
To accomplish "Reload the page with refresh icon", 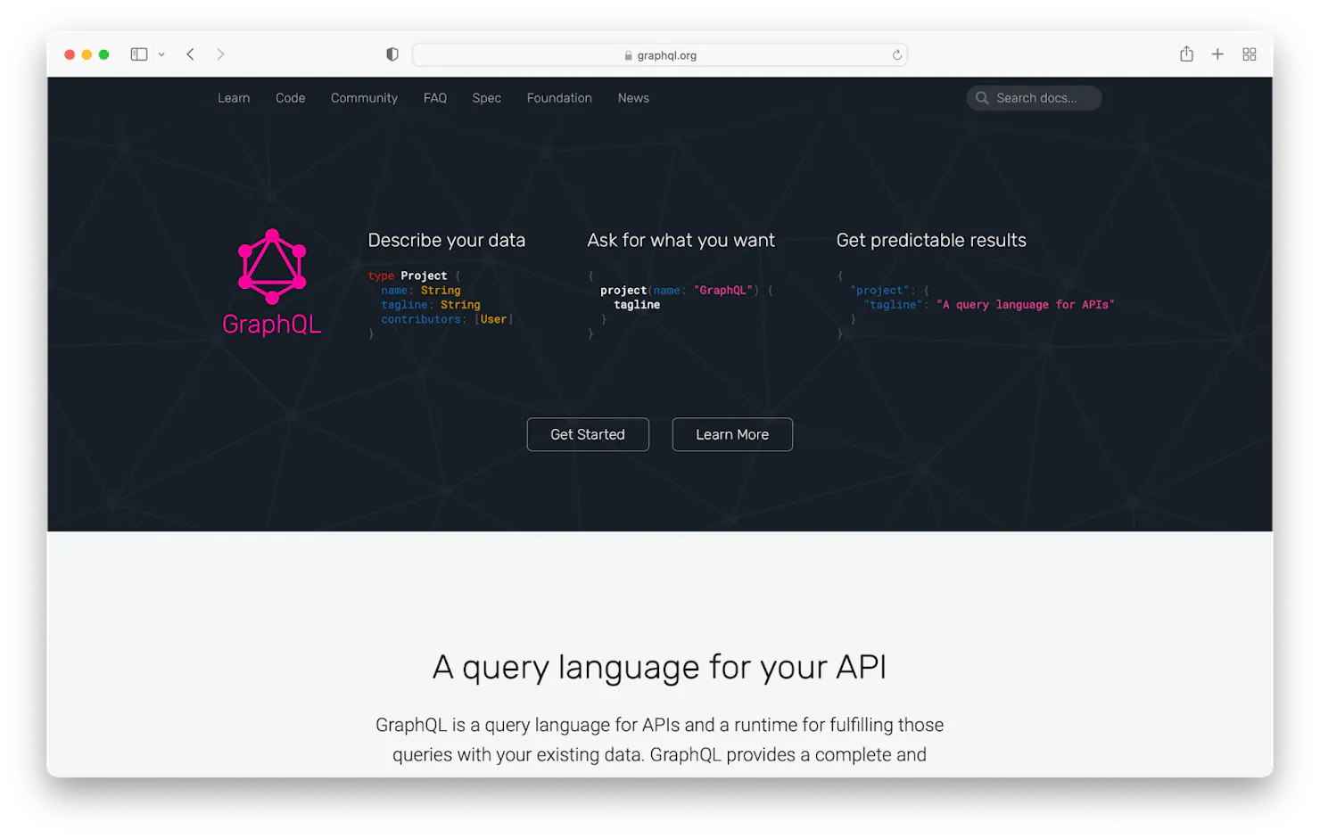I will [x=897, y=55].
